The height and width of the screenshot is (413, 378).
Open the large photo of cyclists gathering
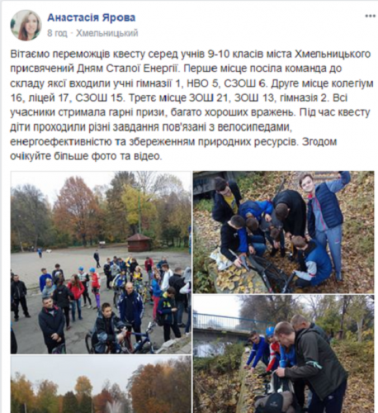(101, 262)
